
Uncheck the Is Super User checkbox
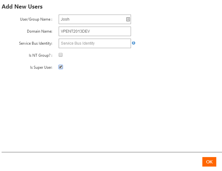pyautogui.click(x=61, y=67)
